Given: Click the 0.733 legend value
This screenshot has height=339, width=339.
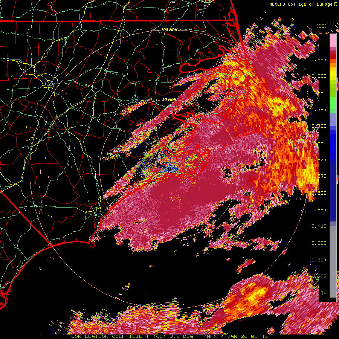Looking at the screenshot, I should pos(319,126).
